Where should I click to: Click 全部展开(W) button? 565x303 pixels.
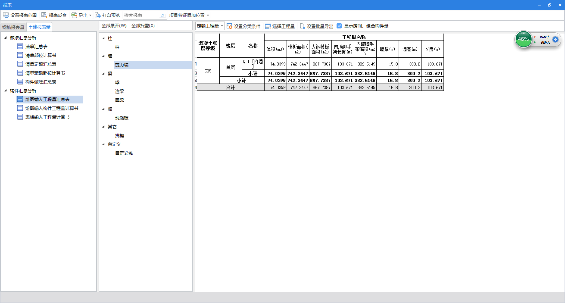click(x=114, y=26)
